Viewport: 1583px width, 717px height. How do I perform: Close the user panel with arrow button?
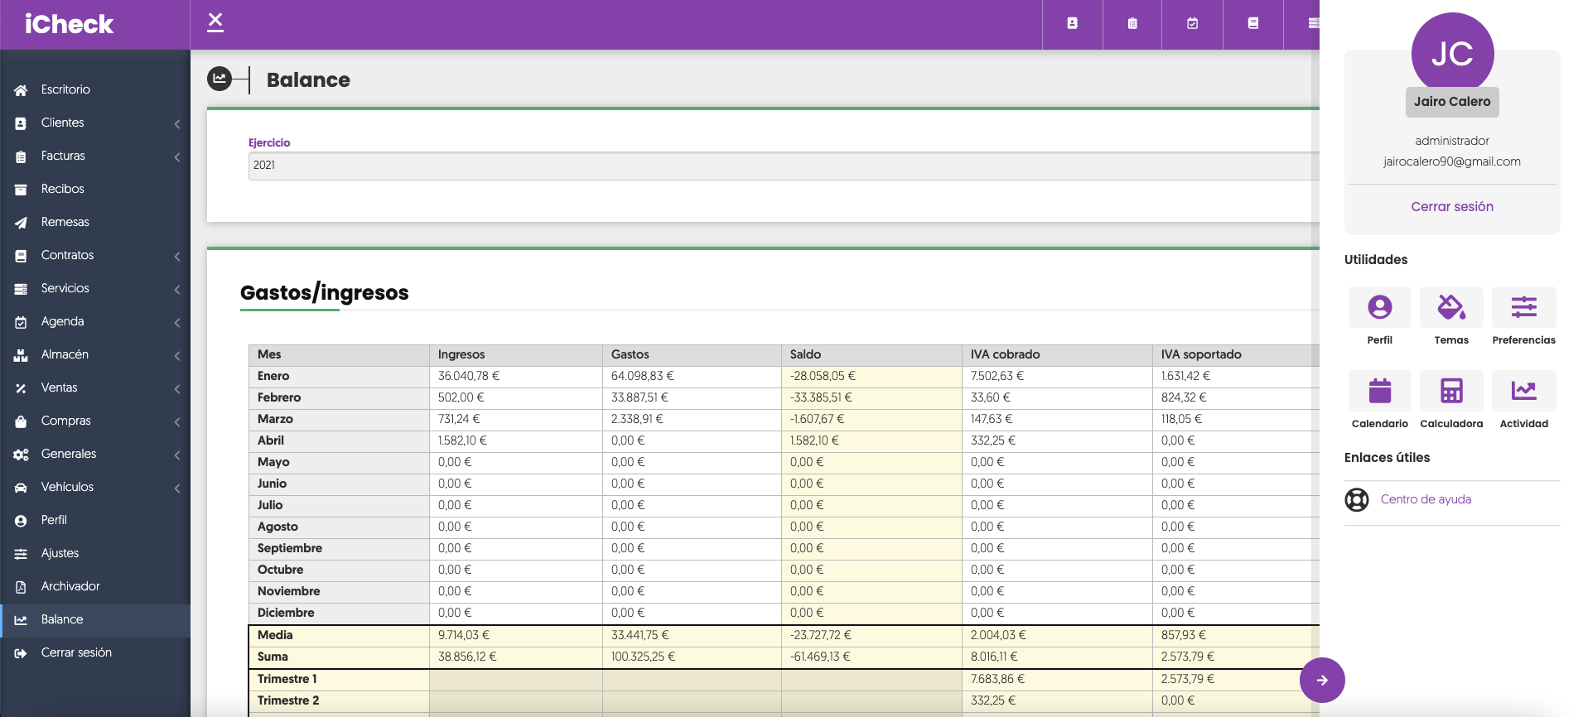pos(1322,680)
